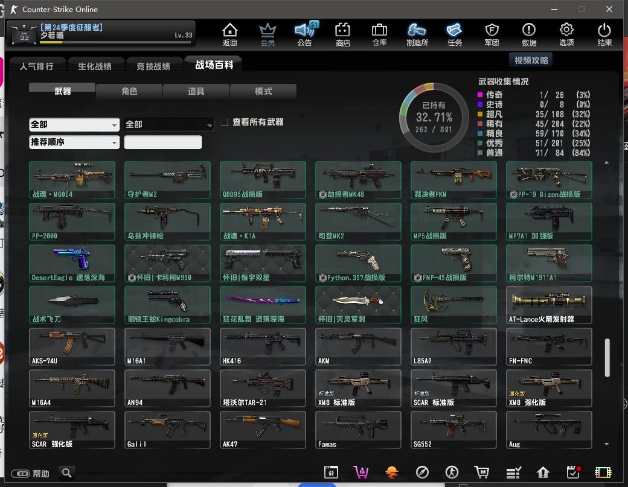Click the magnifier search icon beside 帮助
This screenshot has height=487, width=628.
tap(67, 473)
